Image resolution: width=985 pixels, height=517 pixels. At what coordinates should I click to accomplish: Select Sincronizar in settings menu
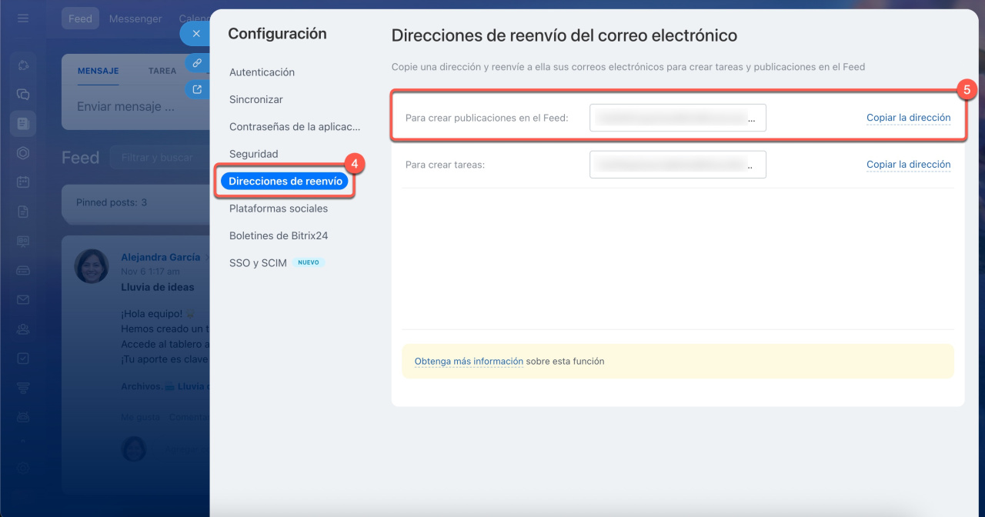255,99
